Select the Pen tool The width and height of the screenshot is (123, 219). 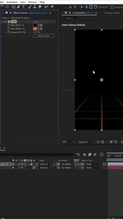18,7
